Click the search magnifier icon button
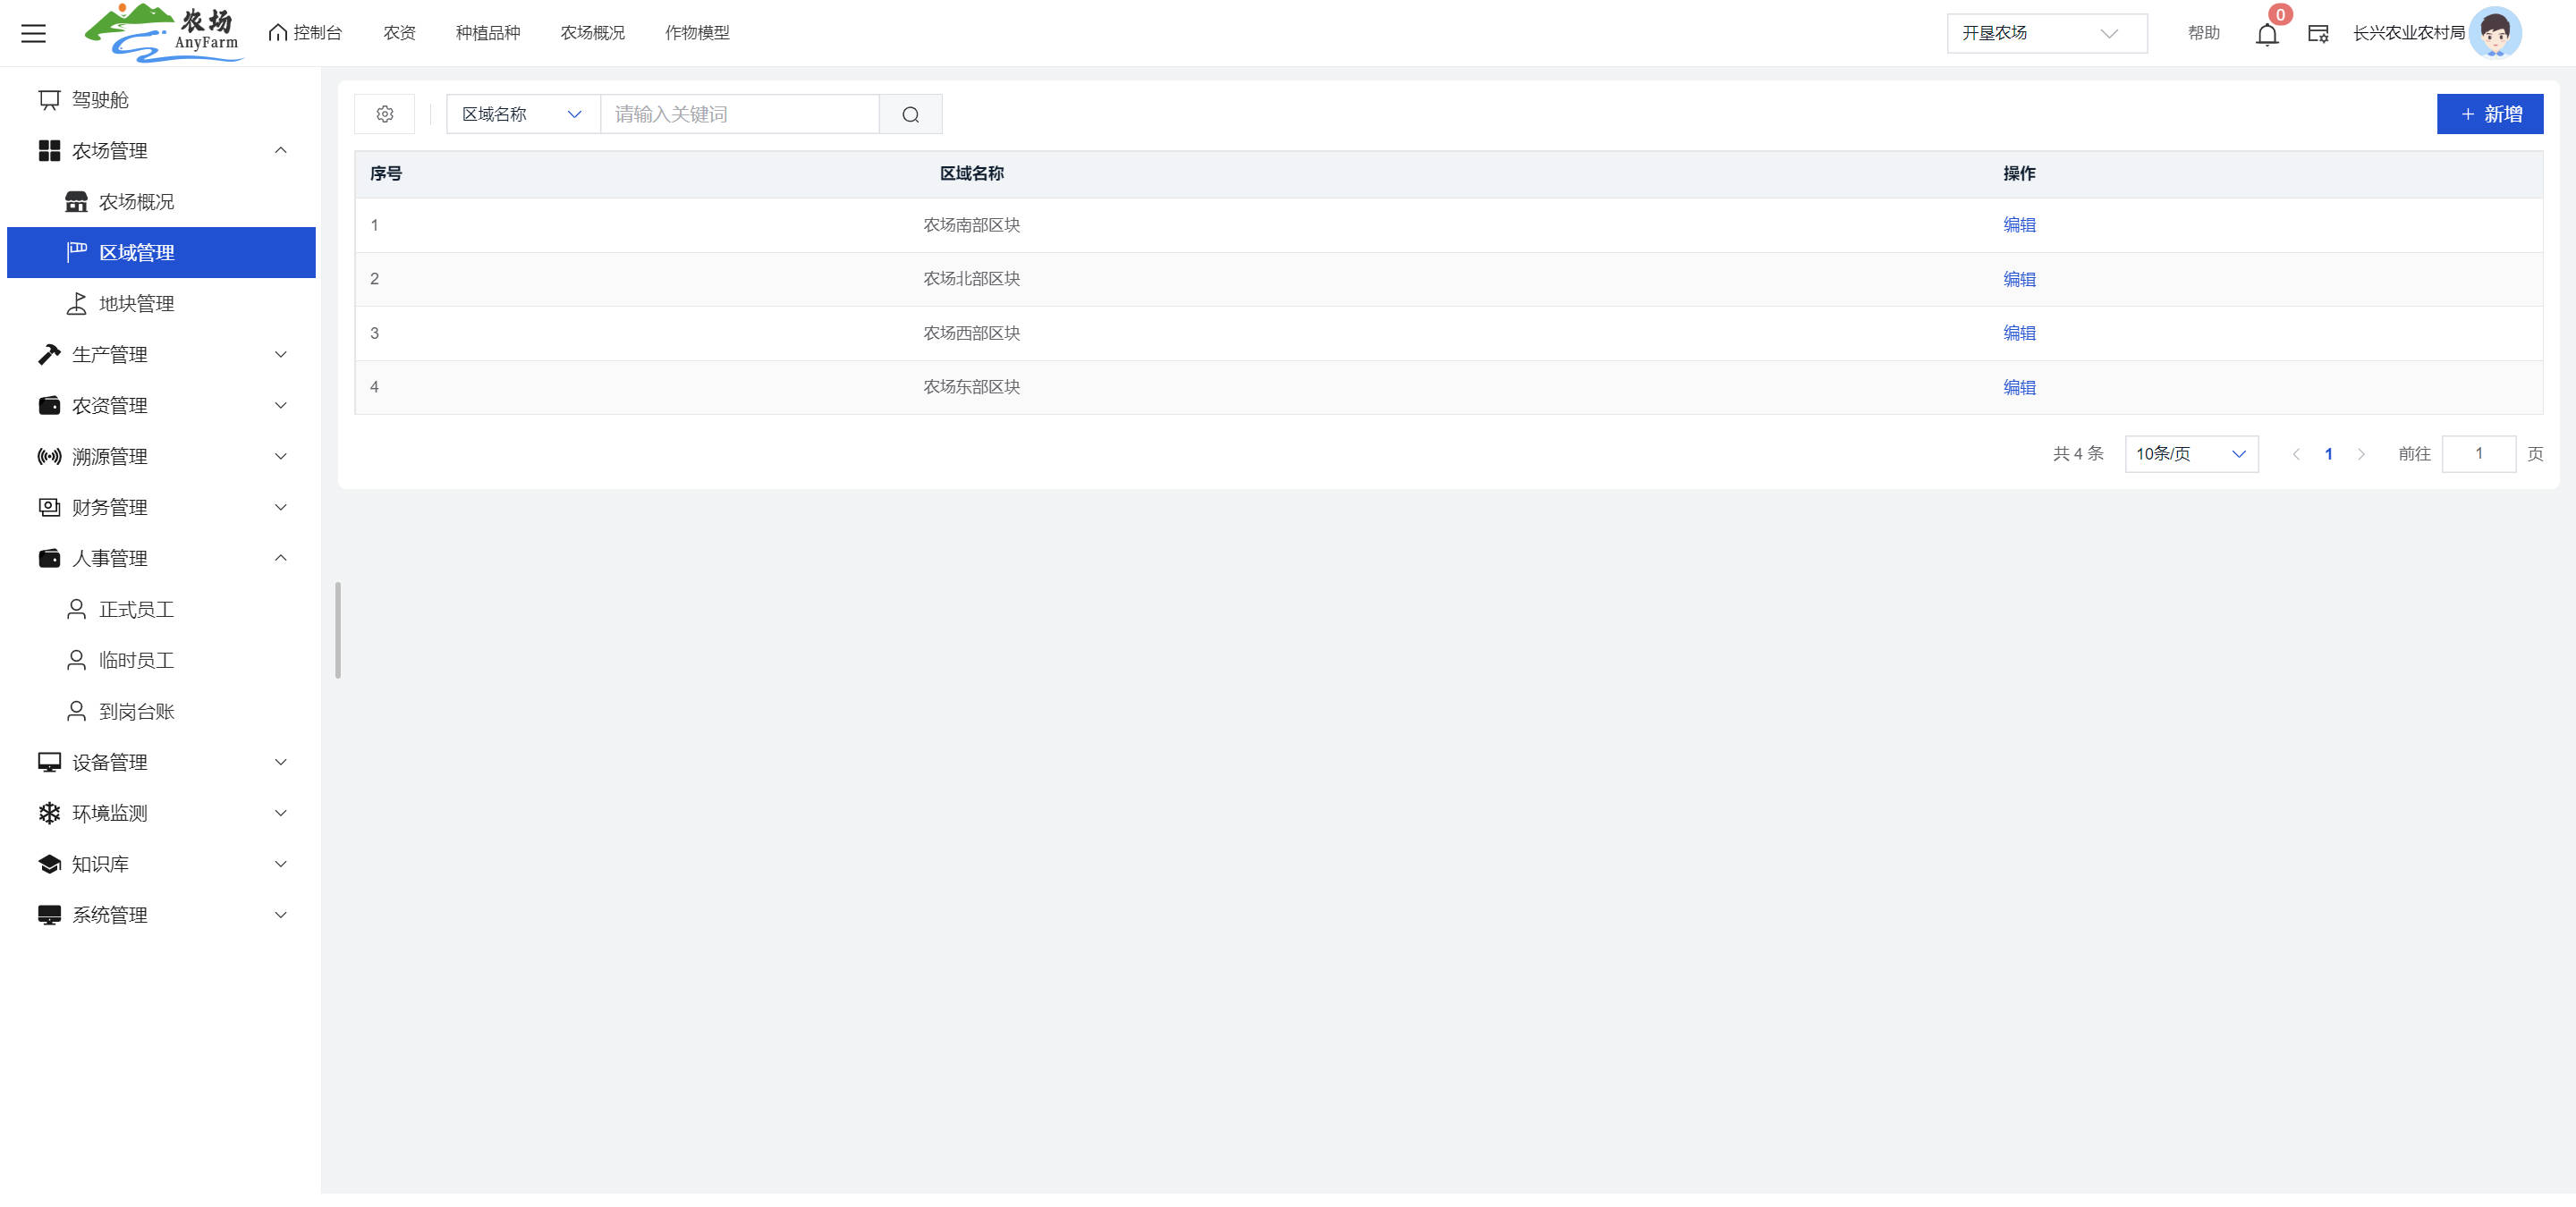The width and height of the screenshot is (2576, 1207). (910, 114)
